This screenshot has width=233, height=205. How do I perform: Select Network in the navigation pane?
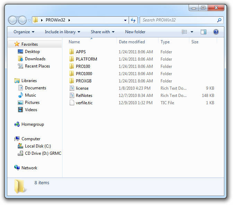pos(26,168)
